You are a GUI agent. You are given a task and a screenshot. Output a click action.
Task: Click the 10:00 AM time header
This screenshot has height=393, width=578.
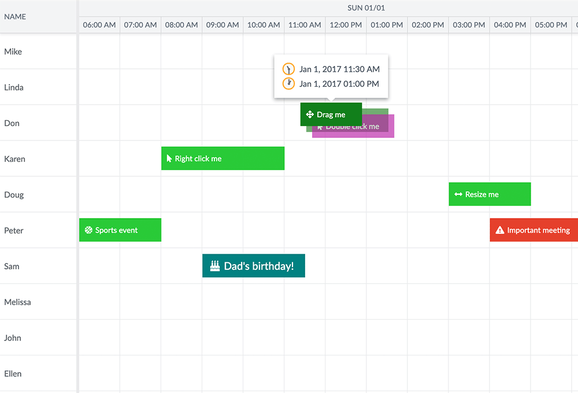pos(264,25)
